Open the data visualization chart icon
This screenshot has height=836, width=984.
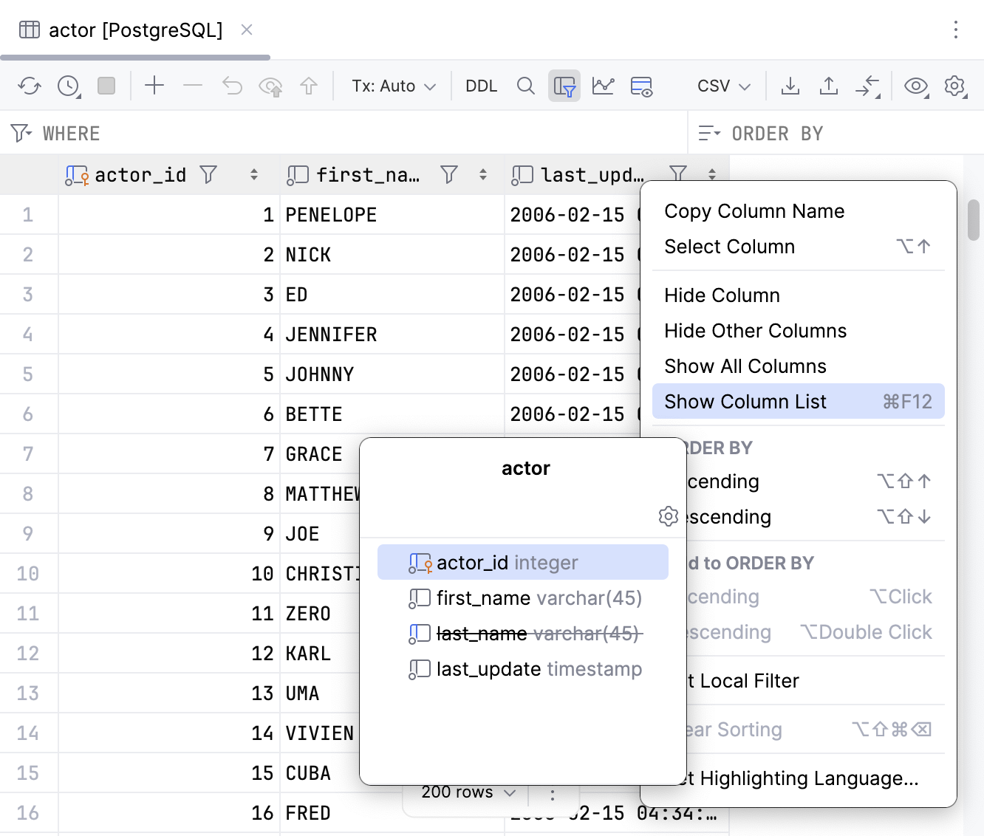(x=604, y=86)
